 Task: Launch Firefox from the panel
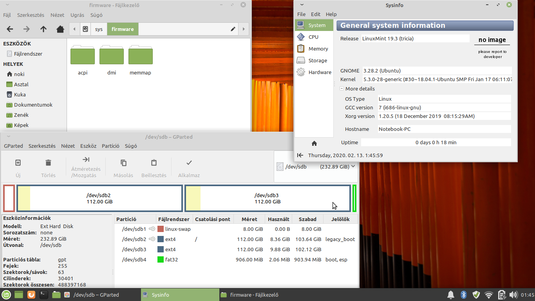click(31, 294)
